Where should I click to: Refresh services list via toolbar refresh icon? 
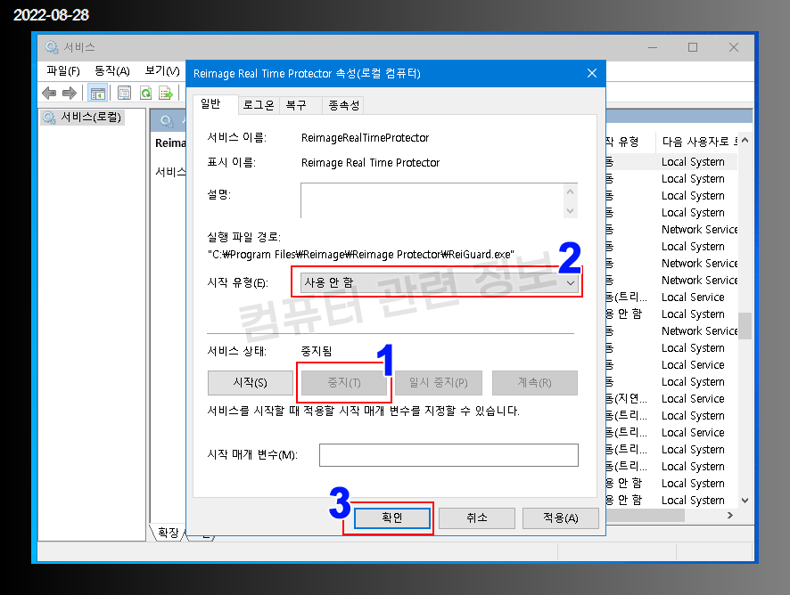tap(145, 94)
